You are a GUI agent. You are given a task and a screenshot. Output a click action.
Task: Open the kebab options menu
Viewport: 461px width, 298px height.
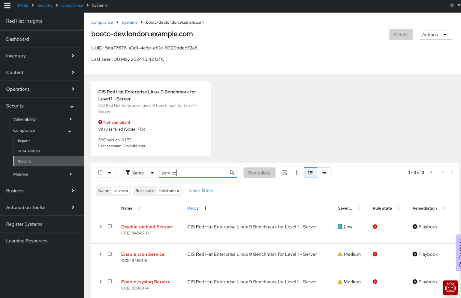point(297,173)
